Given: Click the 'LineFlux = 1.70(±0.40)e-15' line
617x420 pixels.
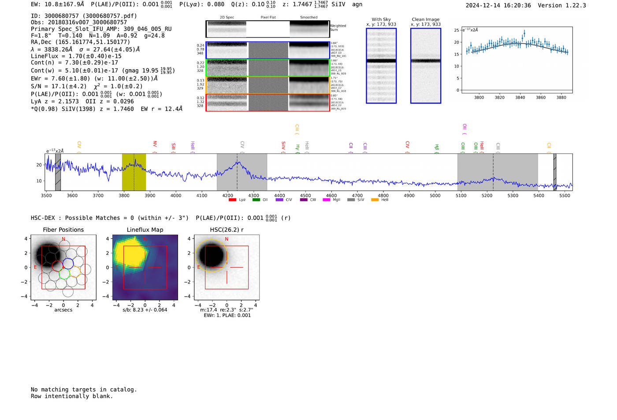Looking at the screenshot, I should click(76, 56).
